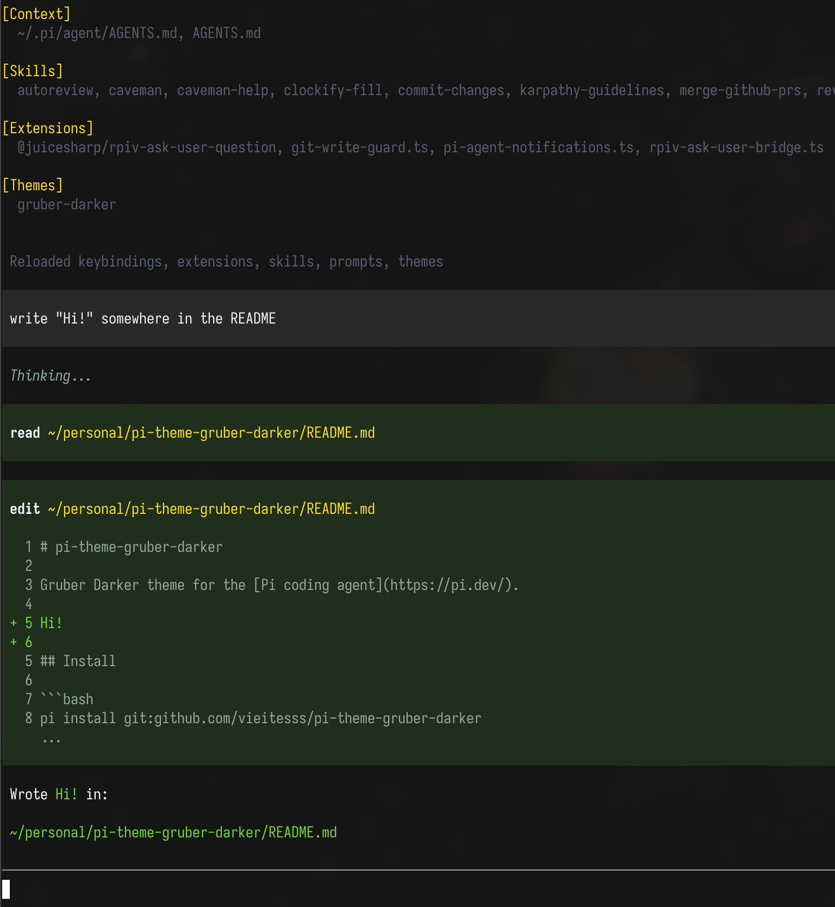Click the [Themes] section header
Image resolution: width=835 pixels, height=907 pixels.
point(33,185)
